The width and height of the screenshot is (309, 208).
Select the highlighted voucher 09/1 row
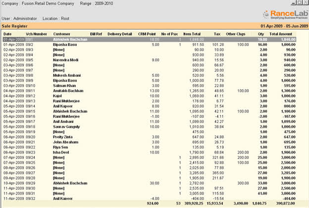150,40
